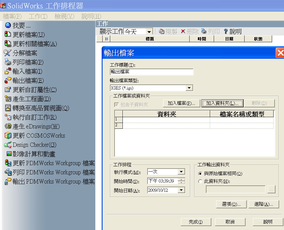Open the 顯示工作 今天 dropdown

(149, 32)
